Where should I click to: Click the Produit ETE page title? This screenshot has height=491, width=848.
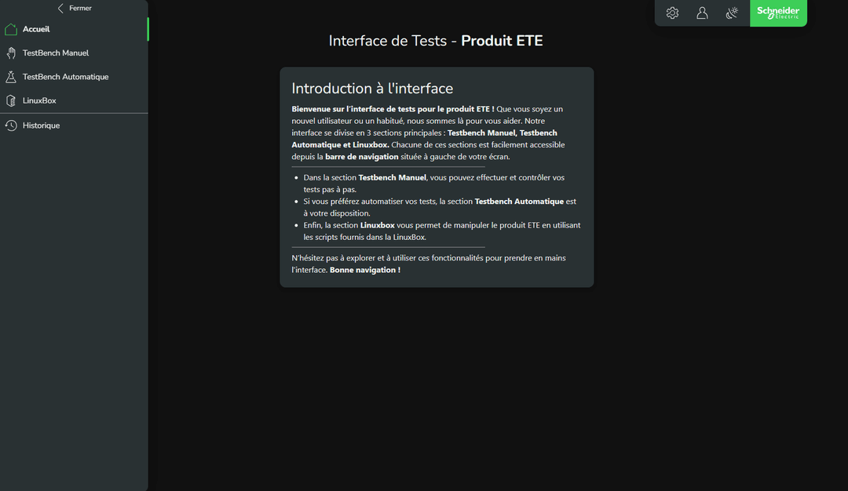tap(502, 40)
